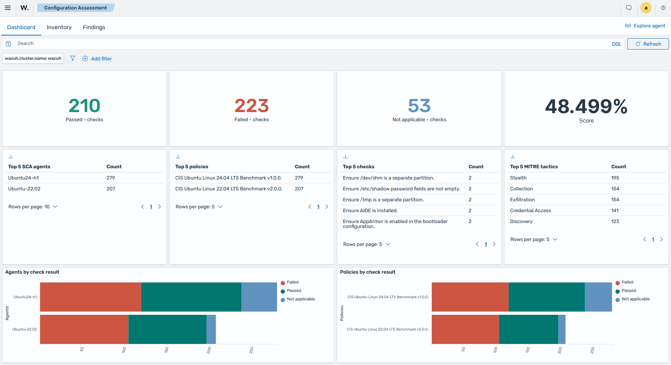Go to next page in Top 5 checks table
This screenshot has width=671, height=365.
click(494, 244)
